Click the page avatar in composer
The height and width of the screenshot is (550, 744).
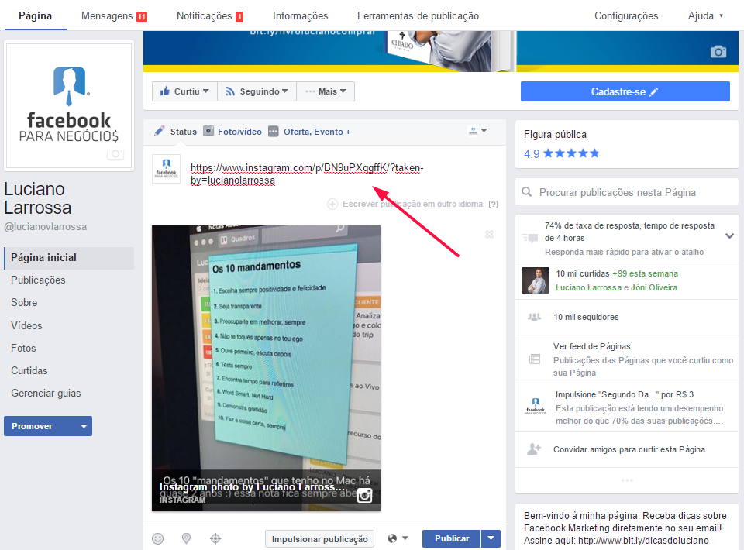(166, 169)
